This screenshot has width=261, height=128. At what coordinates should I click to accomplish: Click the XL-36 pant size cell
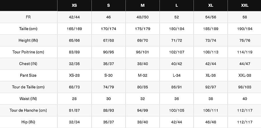click(x=211, y=75)
